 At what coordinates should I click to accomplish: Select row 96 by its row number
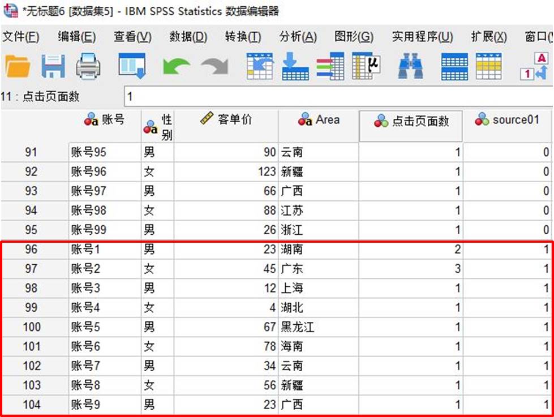coord(32,250)
